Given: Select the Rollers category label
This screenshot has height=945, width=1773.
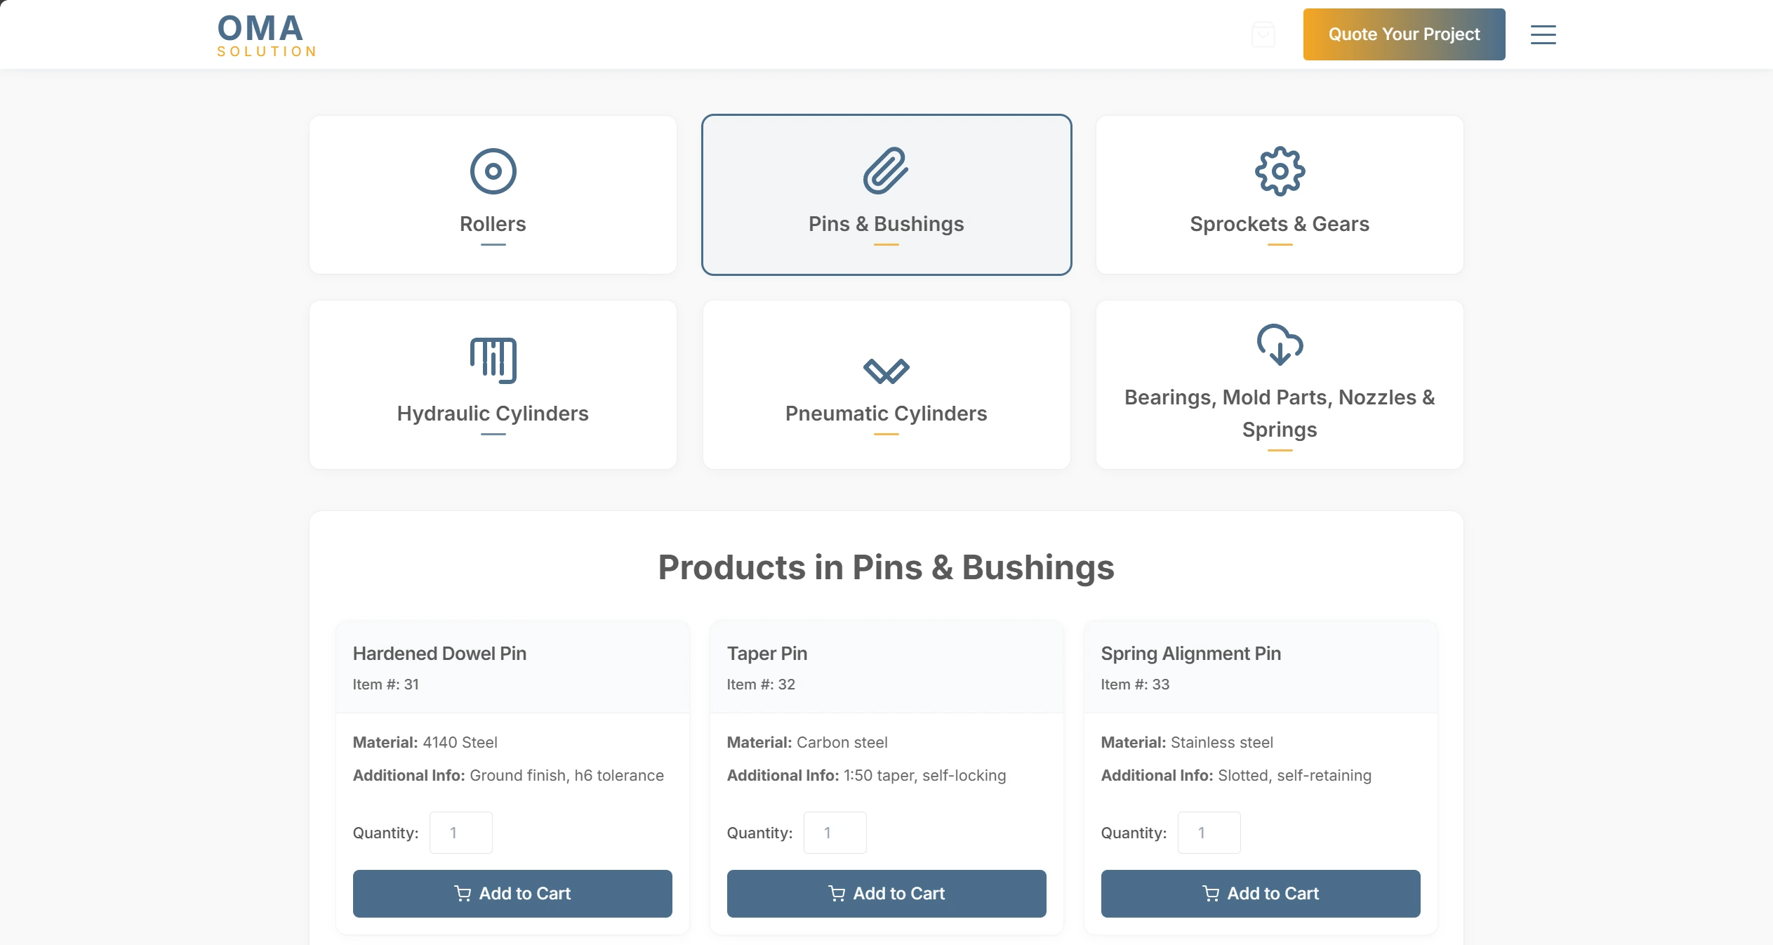Looking at the screenshot, I should tap(493, 224).
